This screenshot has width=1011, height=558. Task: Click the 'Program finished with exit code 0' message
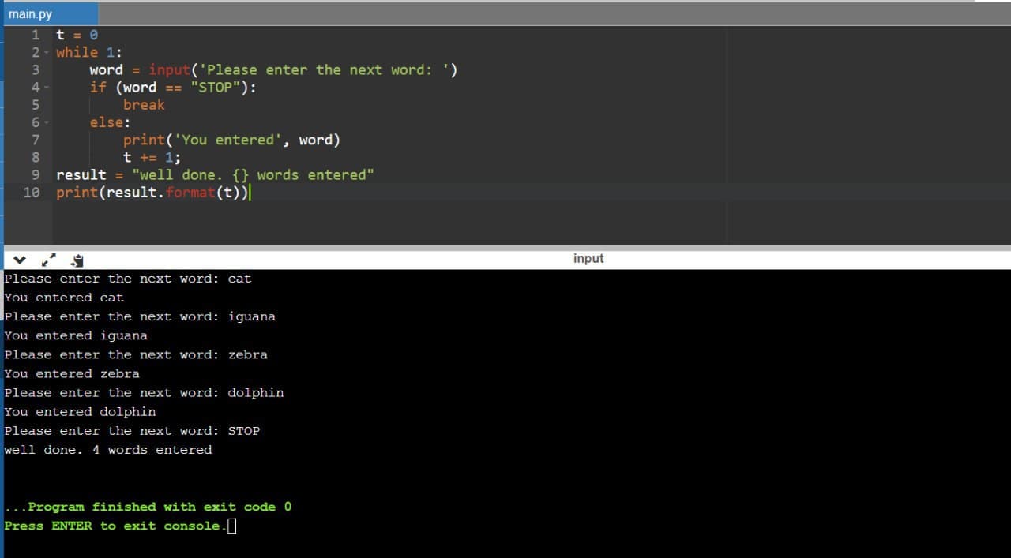(x=148, y=507)
